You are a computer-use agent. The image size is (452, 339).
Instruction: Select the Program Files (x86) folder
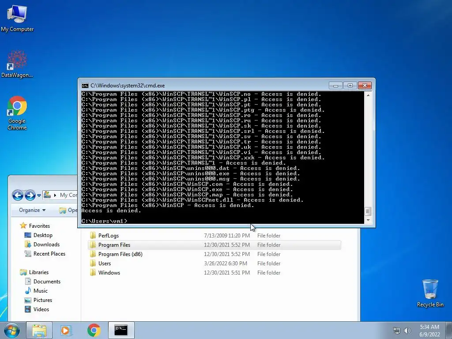point(215,254)
